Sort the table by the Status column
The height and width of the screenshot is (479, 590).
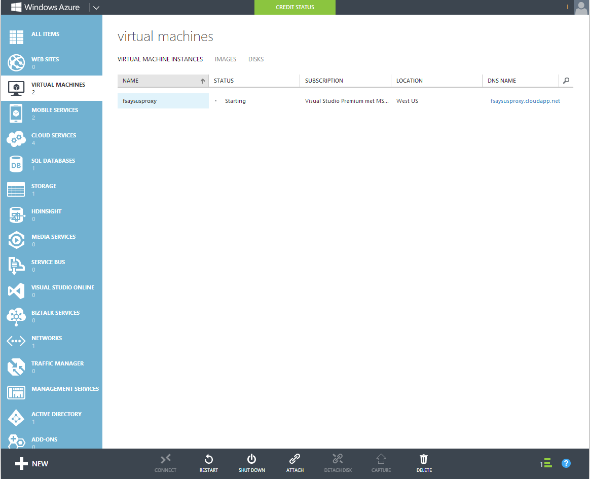click(x=254, y=81)
